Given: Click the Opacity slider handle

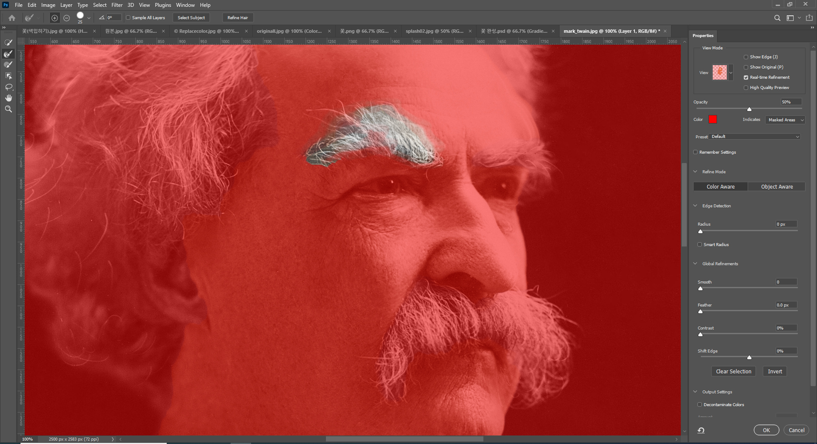Looking at the screenshot, I should point(749,109).
